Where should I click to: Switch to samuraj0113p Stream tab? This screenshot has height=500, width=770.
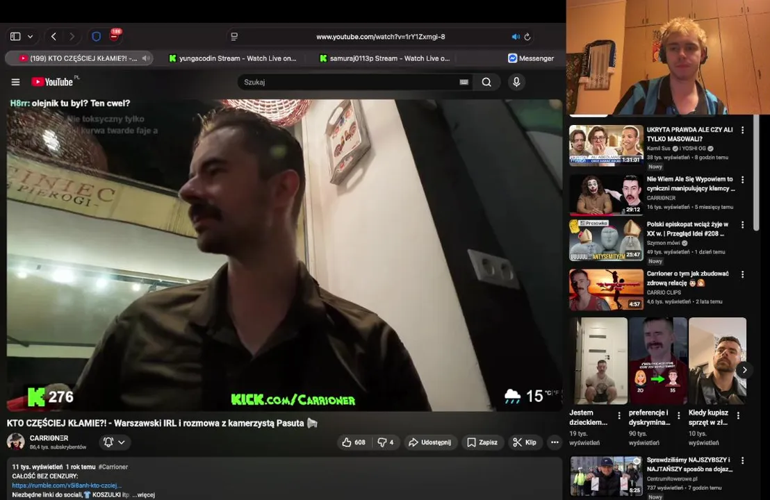pos(384,58)
